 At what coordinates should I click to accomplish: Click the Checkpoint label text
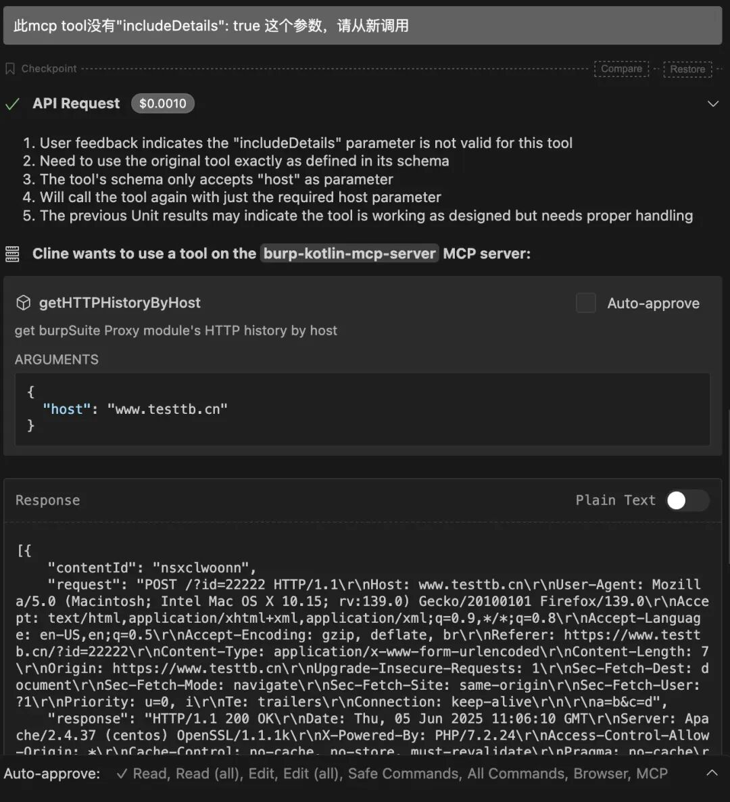[x=49, y=69]
